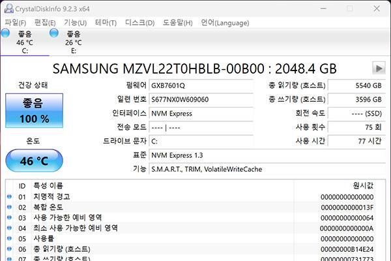
Task: Select drive E: status orb at 26 °C
Action: click(x=63, y=34)
